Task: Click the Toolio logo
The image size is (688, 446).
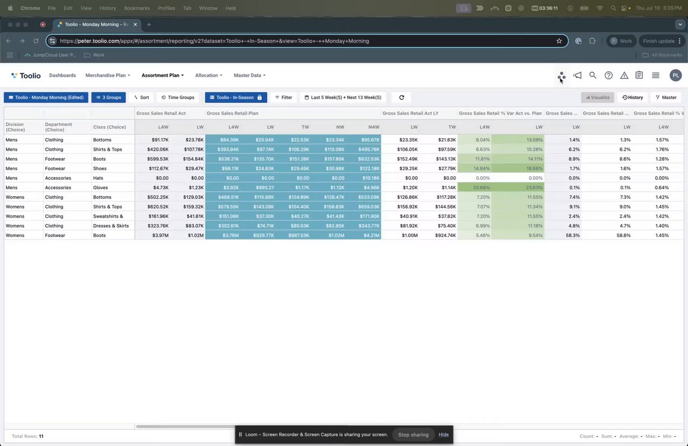Action: (x=26, y=76)
